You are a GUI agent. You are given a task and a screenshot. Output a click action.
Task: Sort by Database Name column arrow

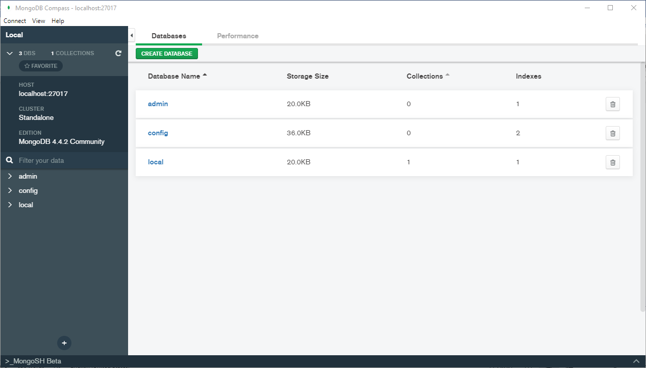(x=205, y=76)
